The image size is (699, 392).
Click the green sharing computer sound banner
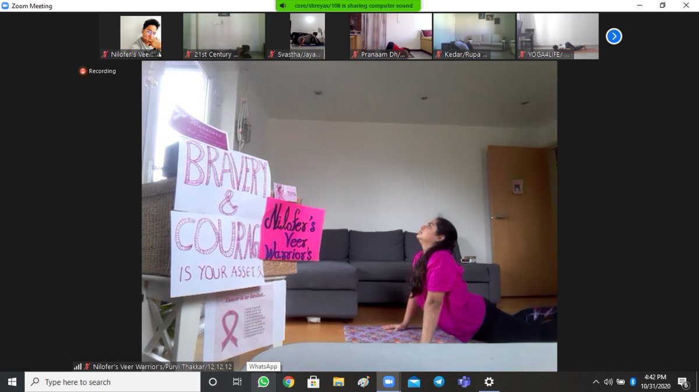click(348, 6)
